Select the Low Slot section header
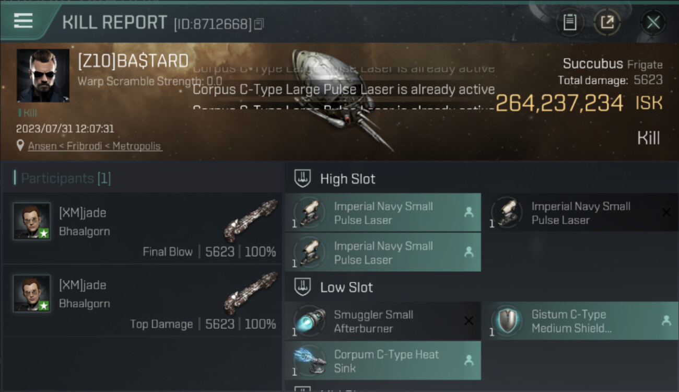Viewport: 679px width, 392px height. (346, 287)
